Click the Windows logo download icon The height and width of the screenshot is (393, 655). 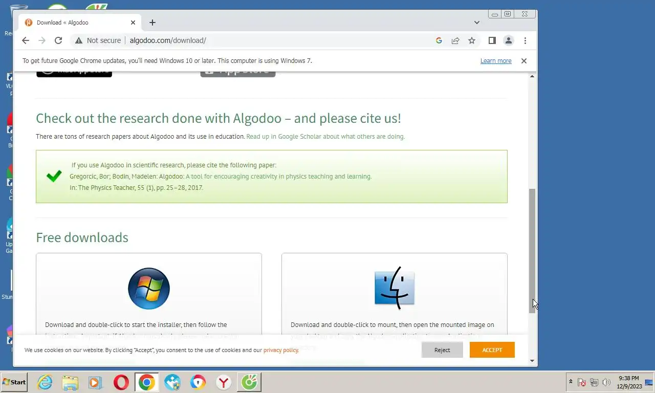[x=149, y=288]
